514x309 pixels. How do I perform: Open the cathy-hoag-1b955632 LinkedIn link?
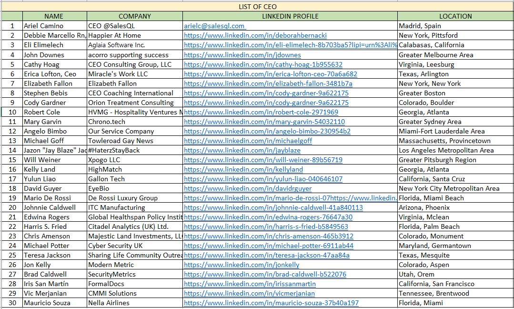[263, 64]
